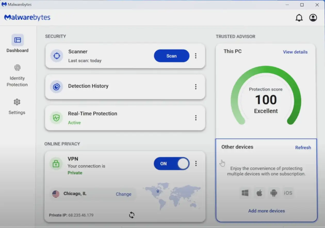Screen dimensions: 325x228
Task: Open the VPN three-dot options menu
Action: (196, 163)
